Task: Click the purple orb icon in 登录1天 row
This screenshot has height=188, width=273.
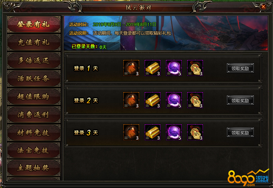Action: [174, 68]
